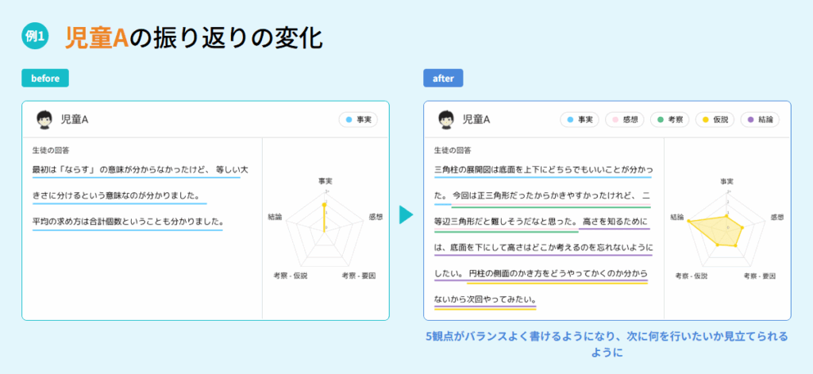Viewport: 813px width, 374px height.
Task: Select the blue after label tab
Action: point(443,78)
